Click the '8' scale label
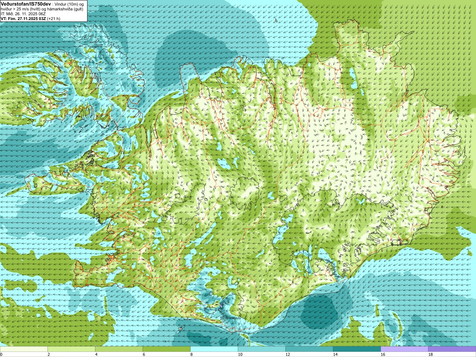 192,354
